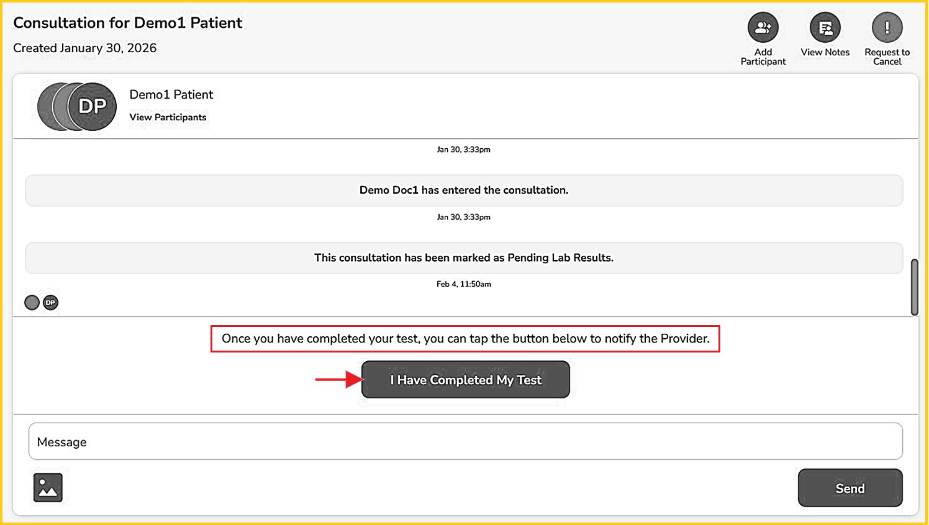Viewport: 929px width, 525px height.
Task: Click leftmost gray avatar in header stack
Action: pos(45,107)
